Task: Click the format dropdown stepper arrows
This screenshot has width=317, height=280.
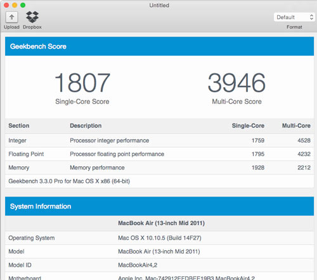Action: 311,17
